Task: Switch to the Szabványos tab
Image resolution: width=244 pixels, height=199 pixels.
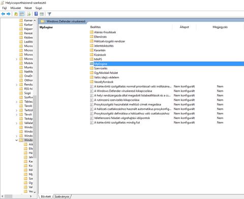Action: (x=62, y=196)
